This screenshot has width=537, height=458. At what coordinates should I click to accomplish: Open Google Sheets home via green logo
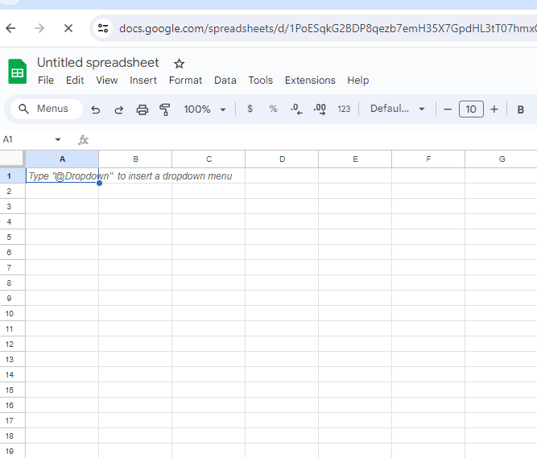17,71
